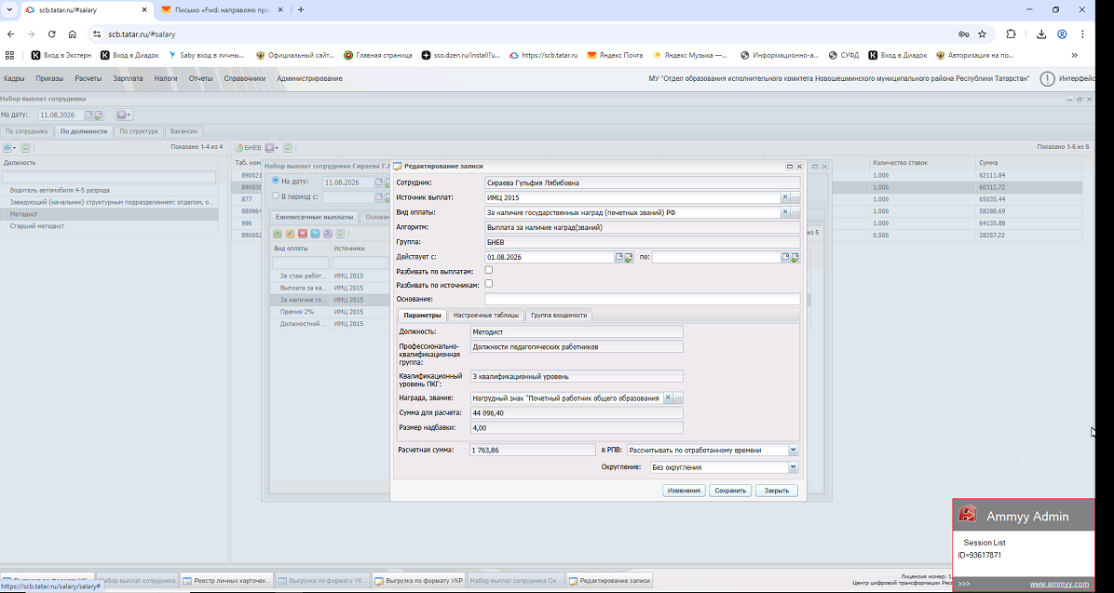The height and width of the screenshot is (593, 1114).
Task: Open the www.ammyy.com link
Action: pos(1059,584)
